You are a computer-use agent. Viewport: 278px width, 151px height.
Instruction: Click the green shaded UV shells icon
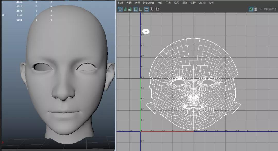tap(125, 9)
